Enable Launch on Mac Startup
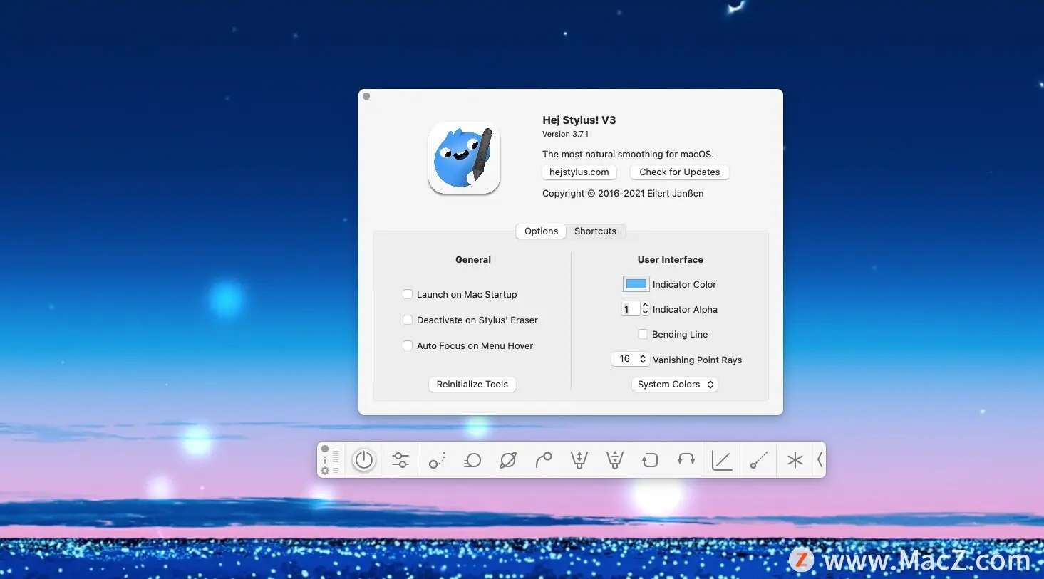The width and height of the screenshot is (1044, 579). coord(408,294)
